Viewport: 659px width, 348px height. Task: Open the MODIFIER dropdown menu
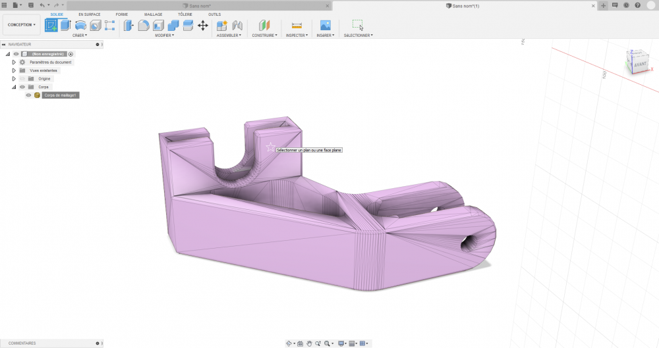point(164,36)
